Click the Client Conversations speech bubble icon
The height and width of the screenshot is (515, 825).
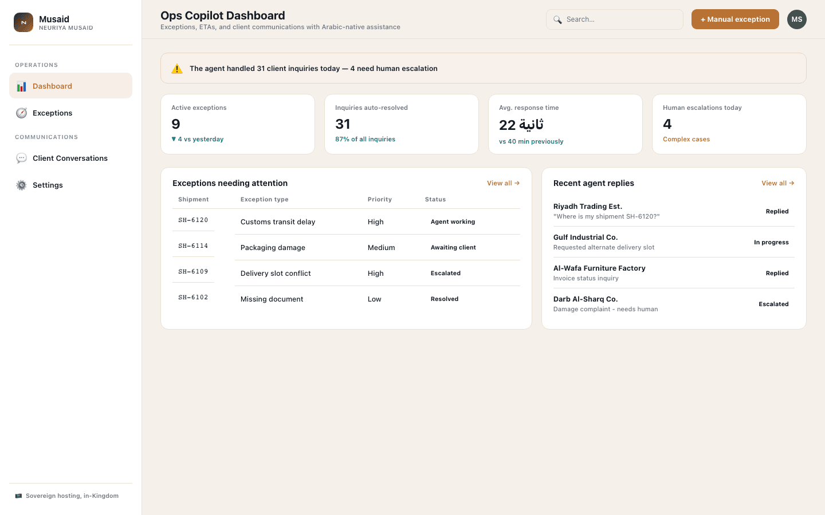click(21, 159)
